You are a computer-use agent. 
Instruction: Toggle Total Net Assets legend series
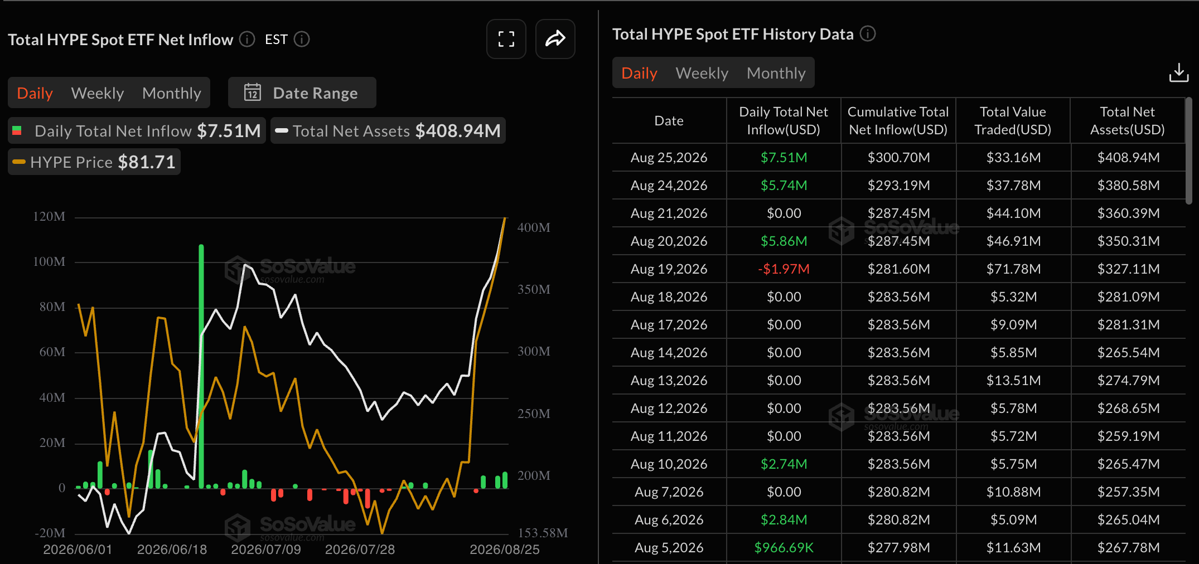388,130
